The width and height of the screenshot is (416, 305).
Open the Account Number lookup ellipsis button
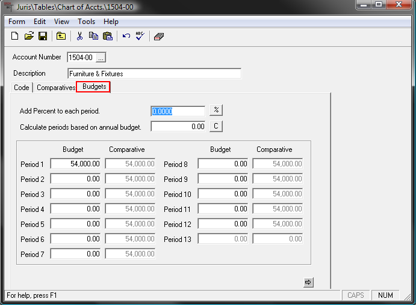pyautogui.click(x=101, y=58)
